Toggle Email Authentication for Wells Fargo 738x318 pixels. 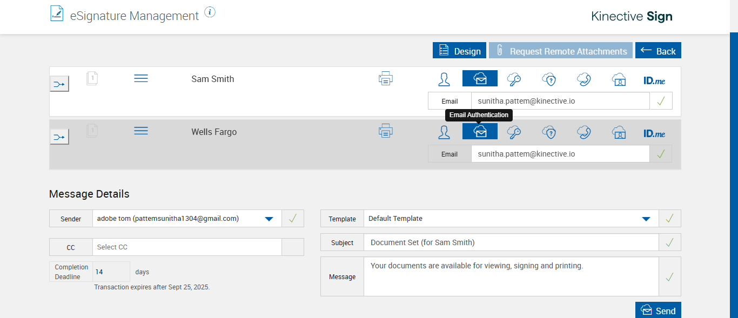click(480, 132)
